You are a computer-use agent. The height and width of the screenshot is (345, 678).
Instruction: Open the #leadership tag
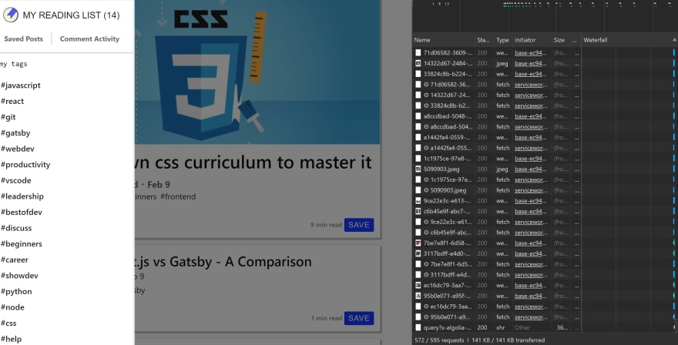[22, 196]
